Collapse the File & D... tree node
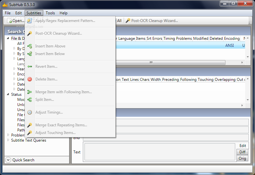Viewport: 255px width, 175px height. (8, 38)
